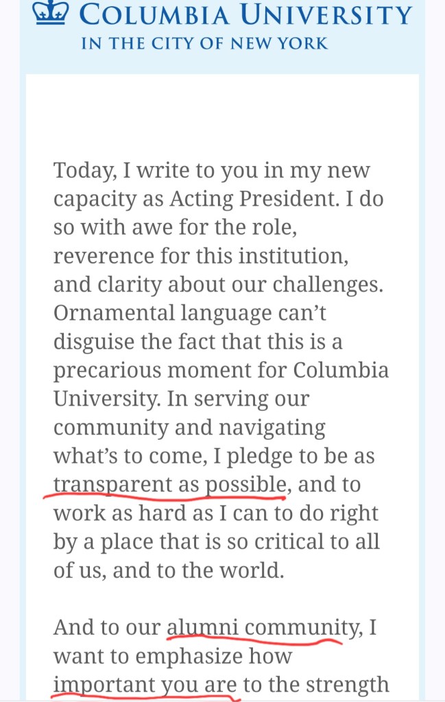
Task: Click "In the City of New York" subtitle
Action: [x=204, y=44]
